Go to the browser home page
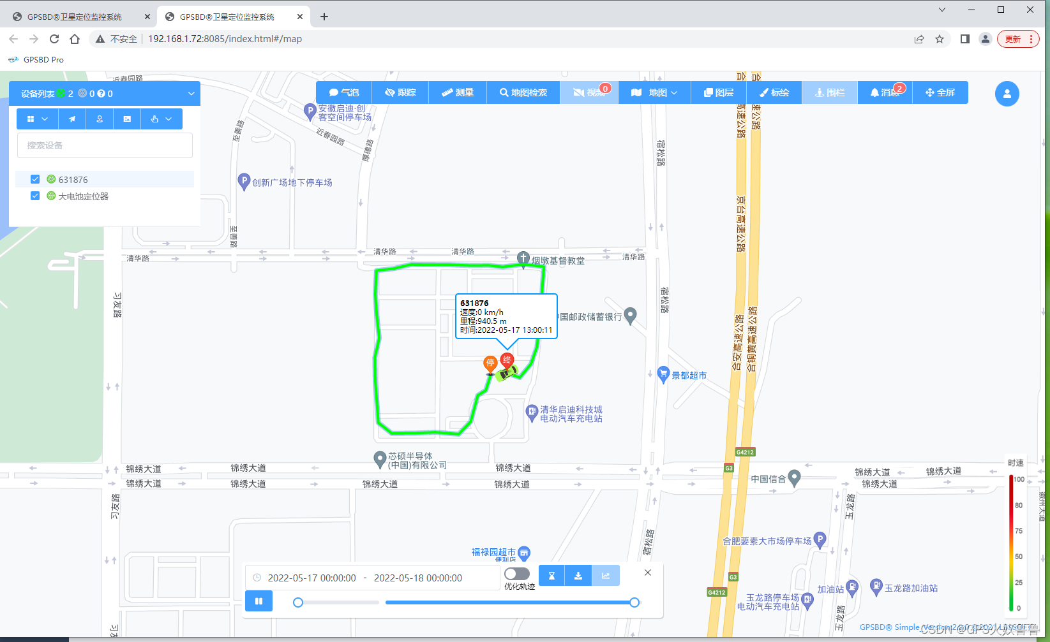This screenshot has height=642, width=1050. [75, 39]
